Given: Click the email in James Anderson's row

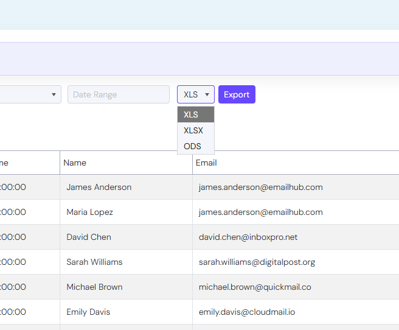Looking at the screenshot, I should point(260,187).
